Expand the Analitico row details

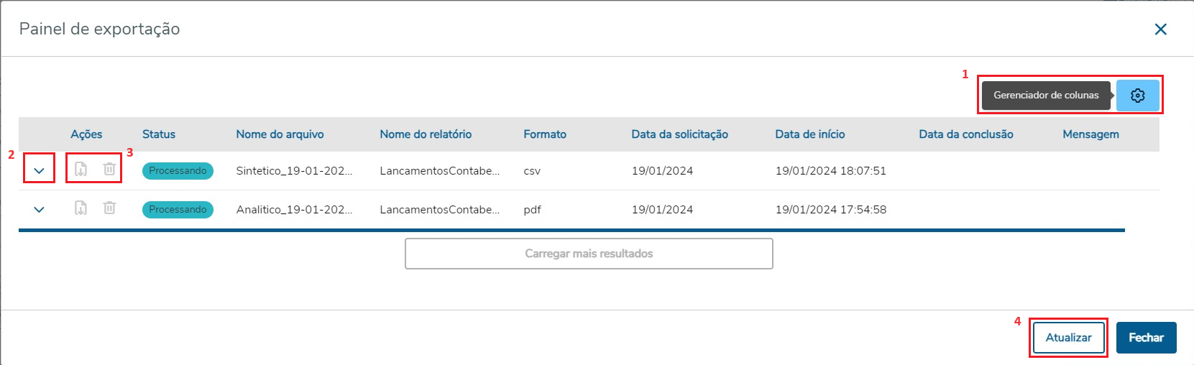(x=40, y=210)
